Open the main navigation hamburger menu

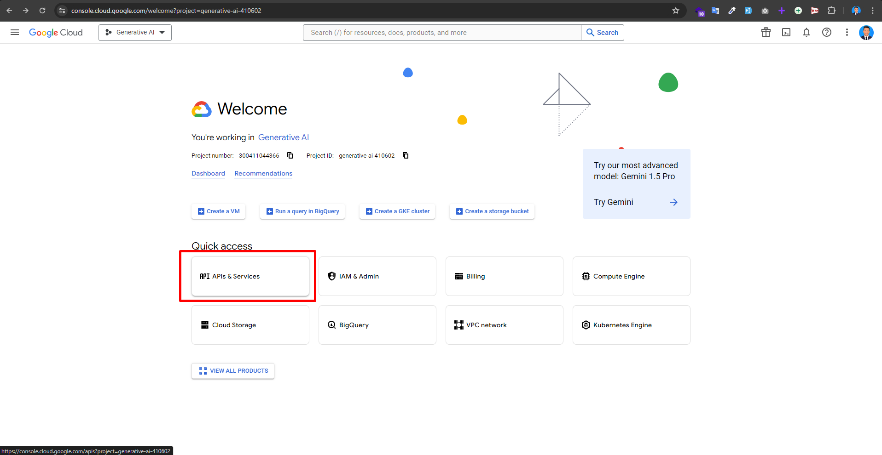(15, 32)
